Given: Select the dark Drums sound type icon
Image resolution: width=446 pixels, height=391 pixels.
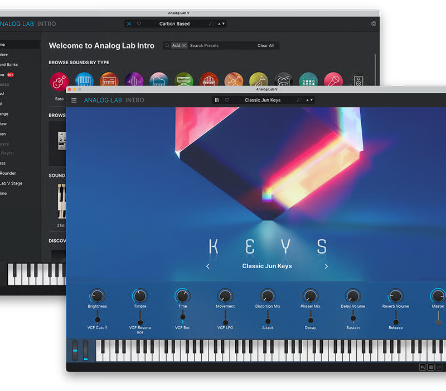Looking at the screenshot, I should tap(284, 79).
